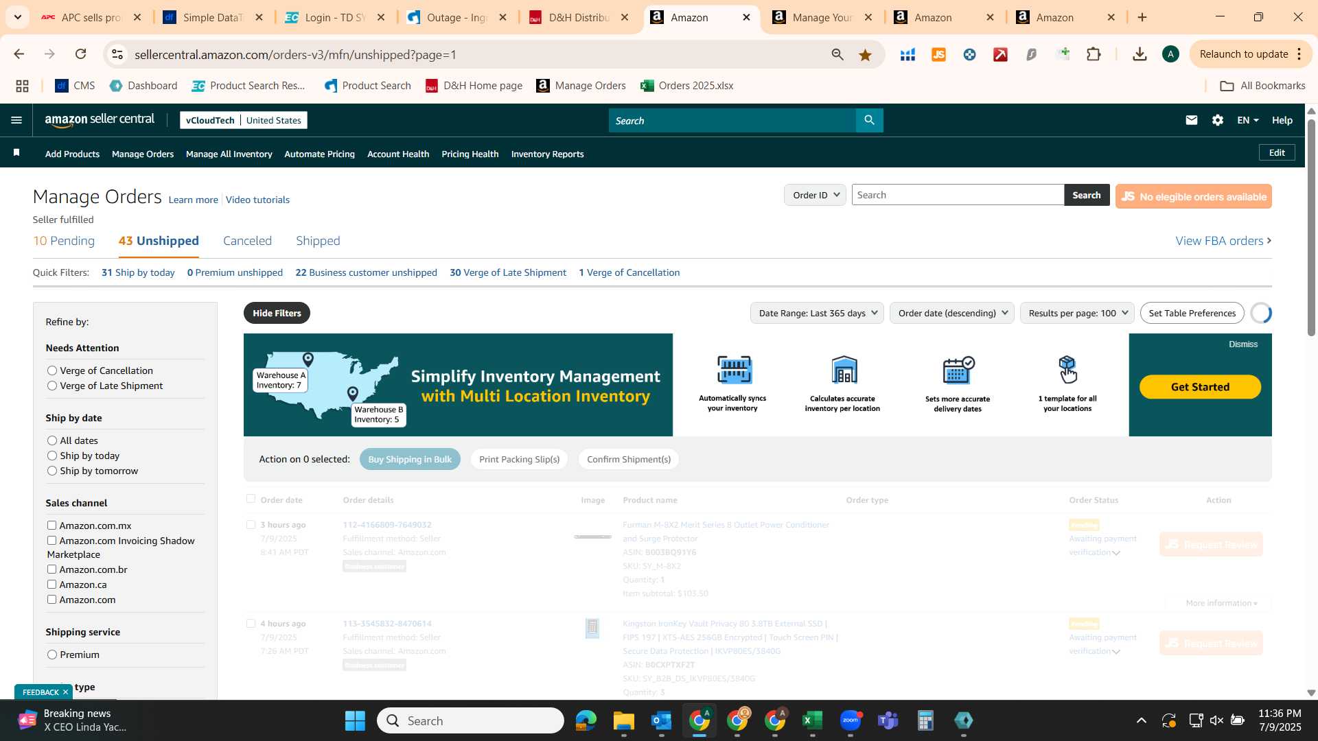The image size is (1318, 741).
Task: Switch to the Shipped orders tab
Action: [318, 241]
